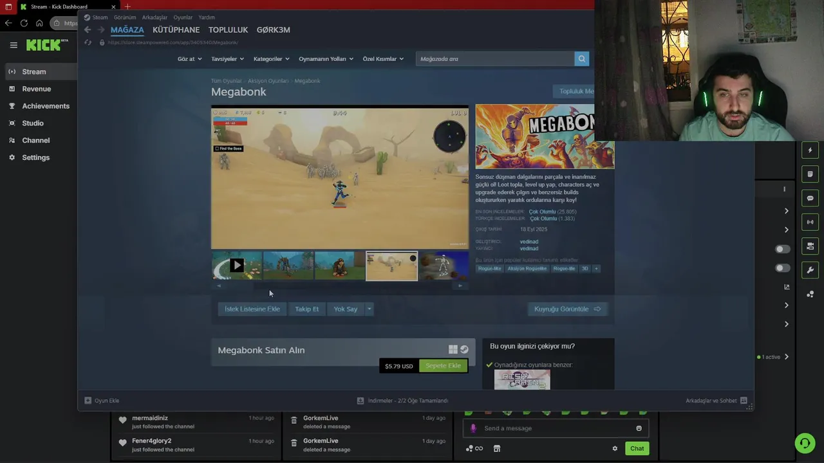824x463 pixels.
Task: Click Kuyruğu Görüntüle button
Action: click(567, 309)
